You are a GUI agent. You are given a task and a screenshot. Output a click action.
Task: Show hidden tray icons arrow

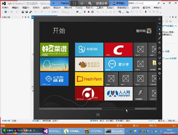(127, 131)
